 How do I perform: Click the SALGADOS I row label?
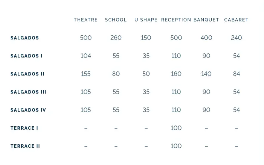(26, 56)
